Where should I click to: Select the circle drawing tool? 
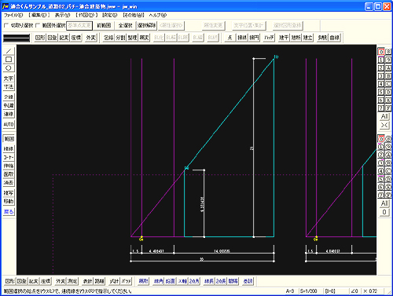(x=9, y=68)
